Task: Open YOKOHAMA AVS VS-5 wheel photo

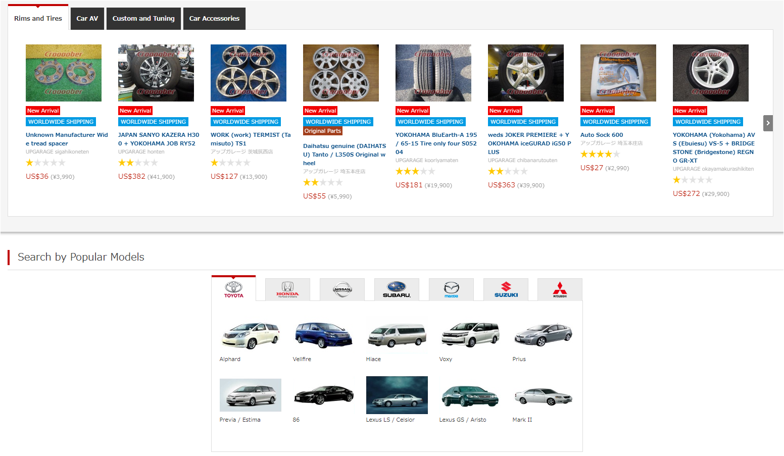Action: pyautogui.click(x=711, y=73)
